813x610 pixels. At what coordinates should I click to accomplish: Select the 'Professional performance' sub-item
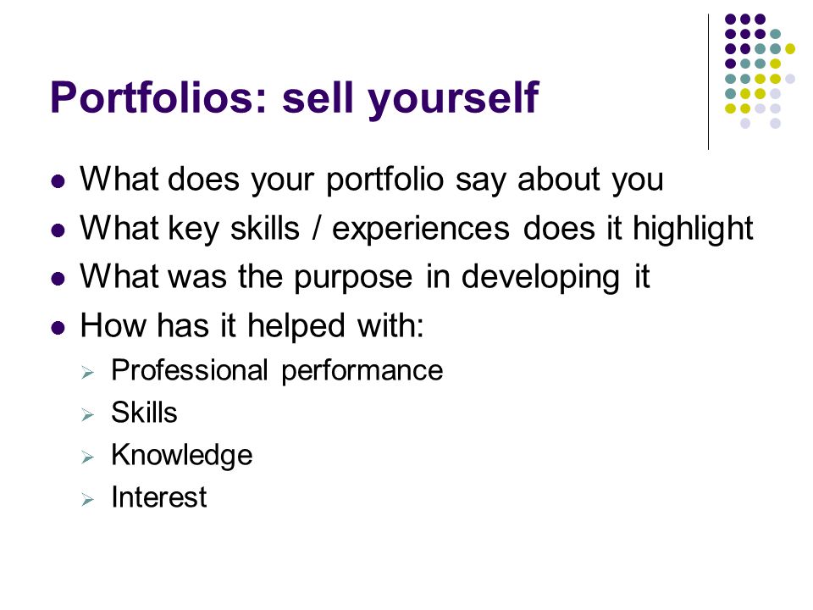point(278,371)
